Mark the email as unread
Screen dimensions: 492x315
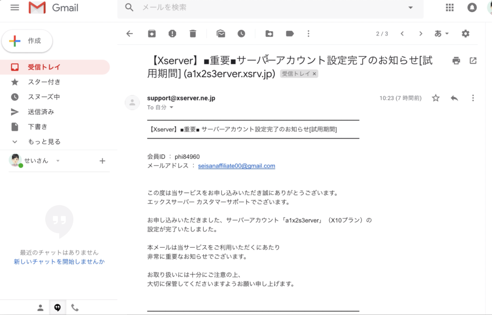coord(221,34)
